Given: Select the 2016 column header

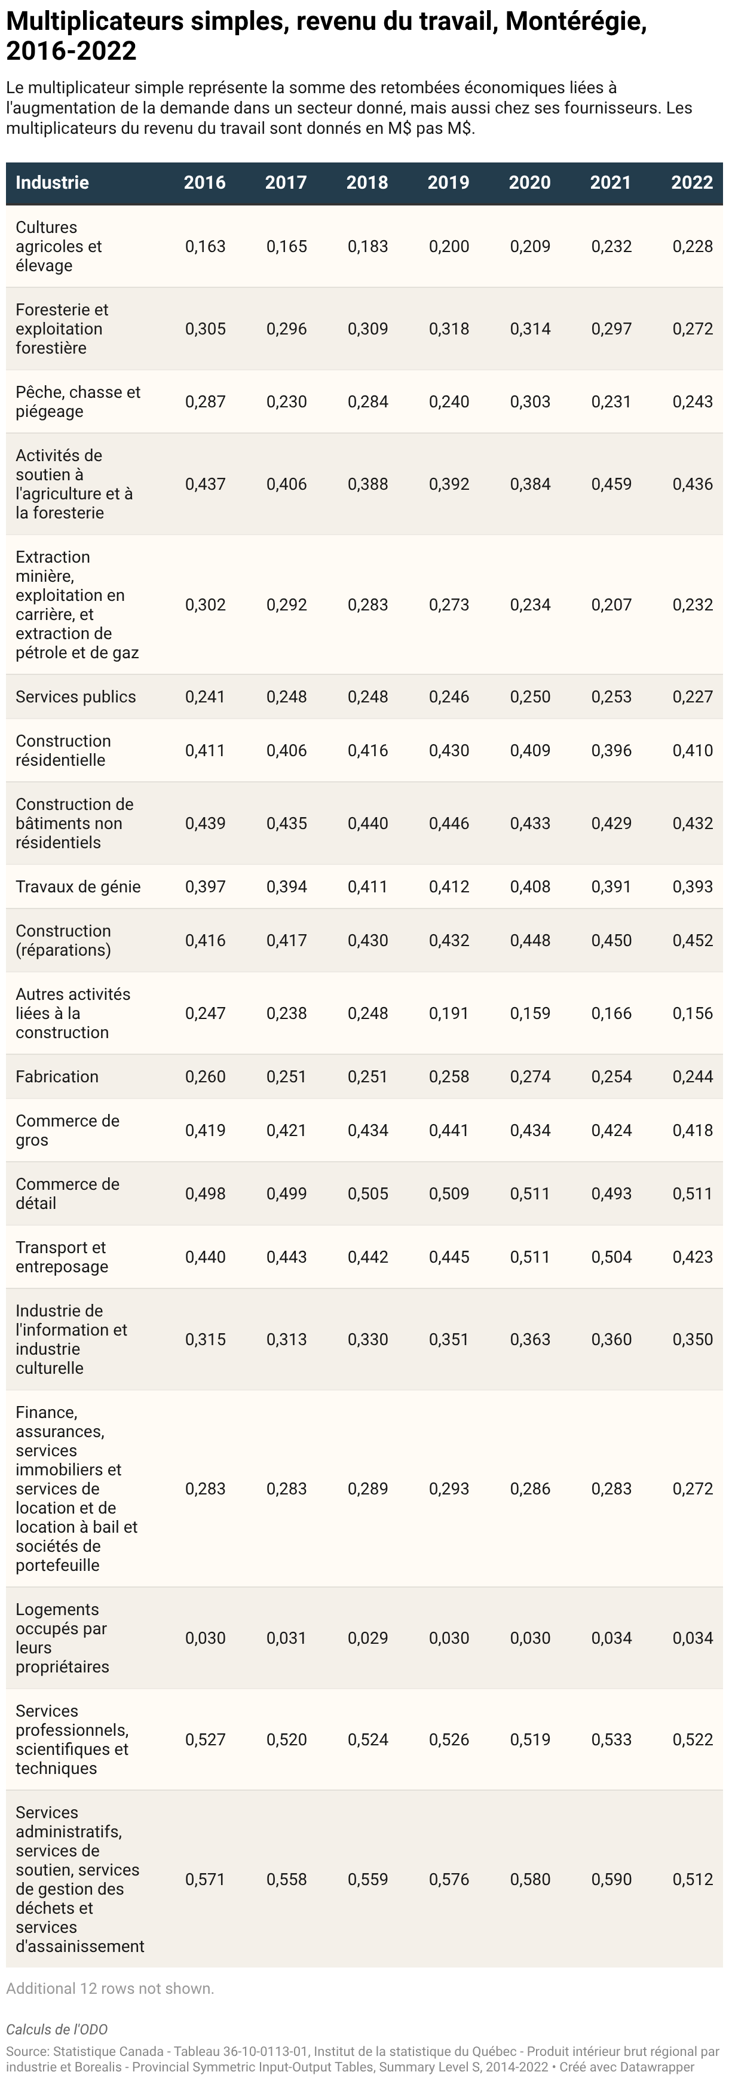Looking at the screenshot, I should (204, 183).
